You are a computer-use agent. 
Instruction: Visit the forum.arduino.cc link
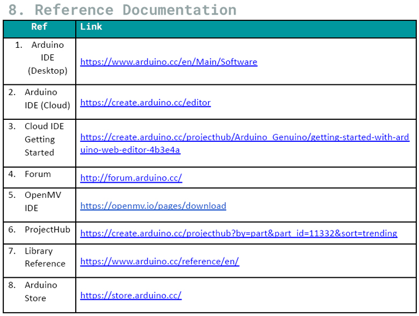pos(131,178)
